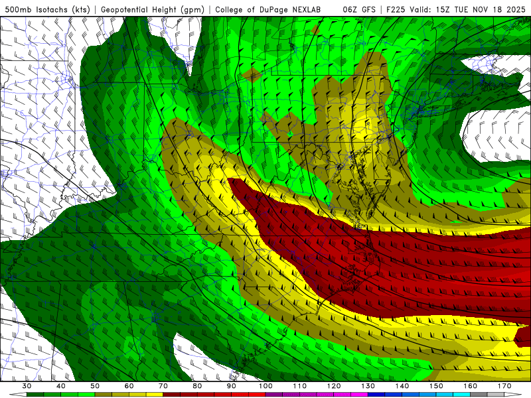Select the bright red swatch just before 100

point(257,395)
